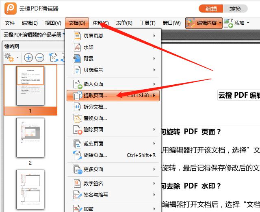Open the 编辑(E) menu
The height and width of the screenshot is (212, 260).
[x=30, y=23]
